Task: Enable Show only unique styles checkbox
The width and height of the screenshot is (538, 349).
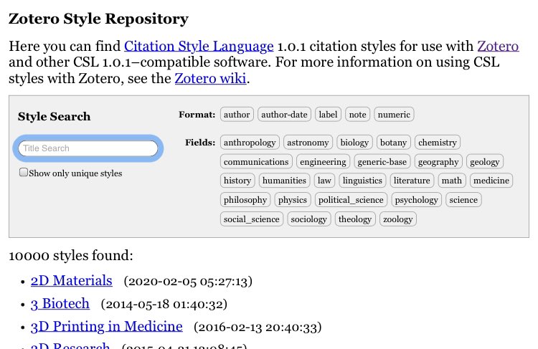Action: [24, 172]
